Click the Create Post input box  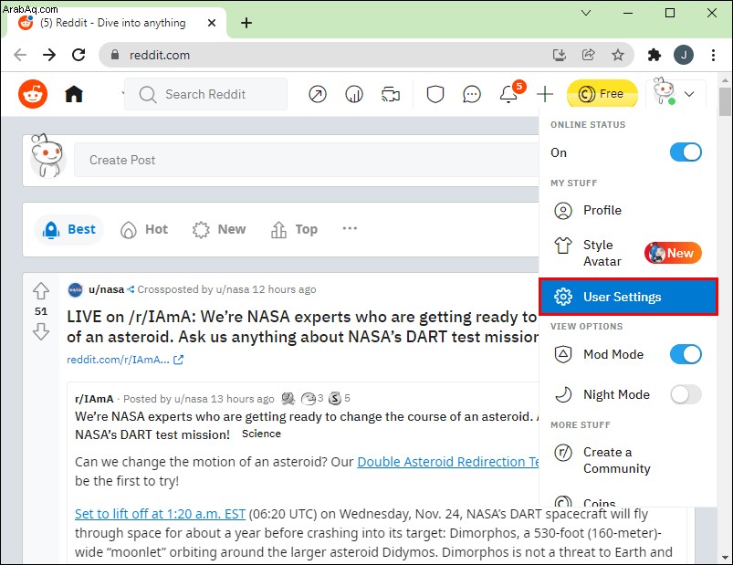pos(307,160)
